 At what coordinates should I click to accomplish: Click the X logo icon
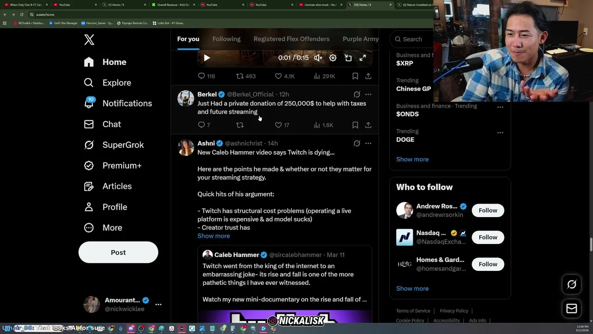(x=89, y=40)
